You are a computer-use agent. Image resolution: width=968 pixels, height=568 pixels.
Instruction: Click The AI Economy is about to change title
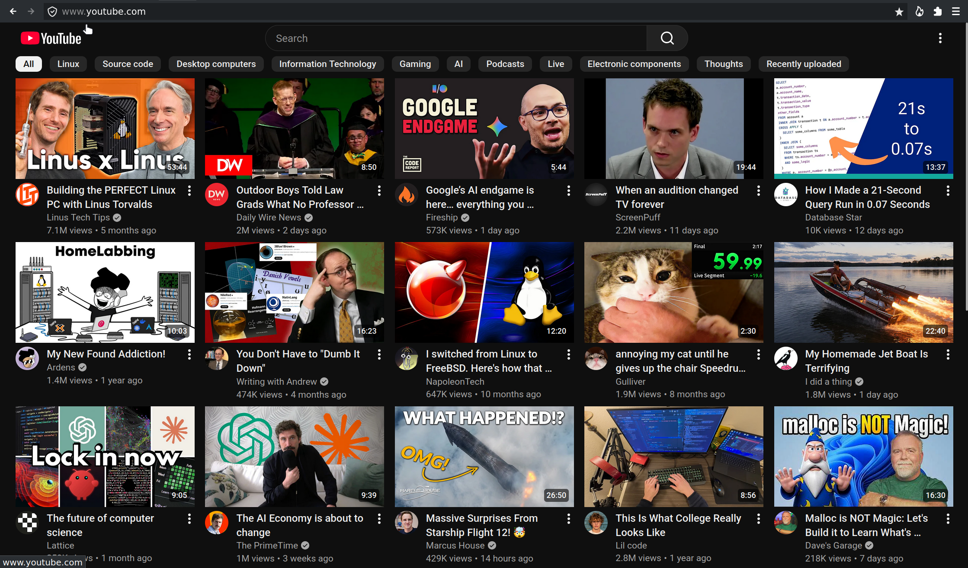(x=300, y=525)
